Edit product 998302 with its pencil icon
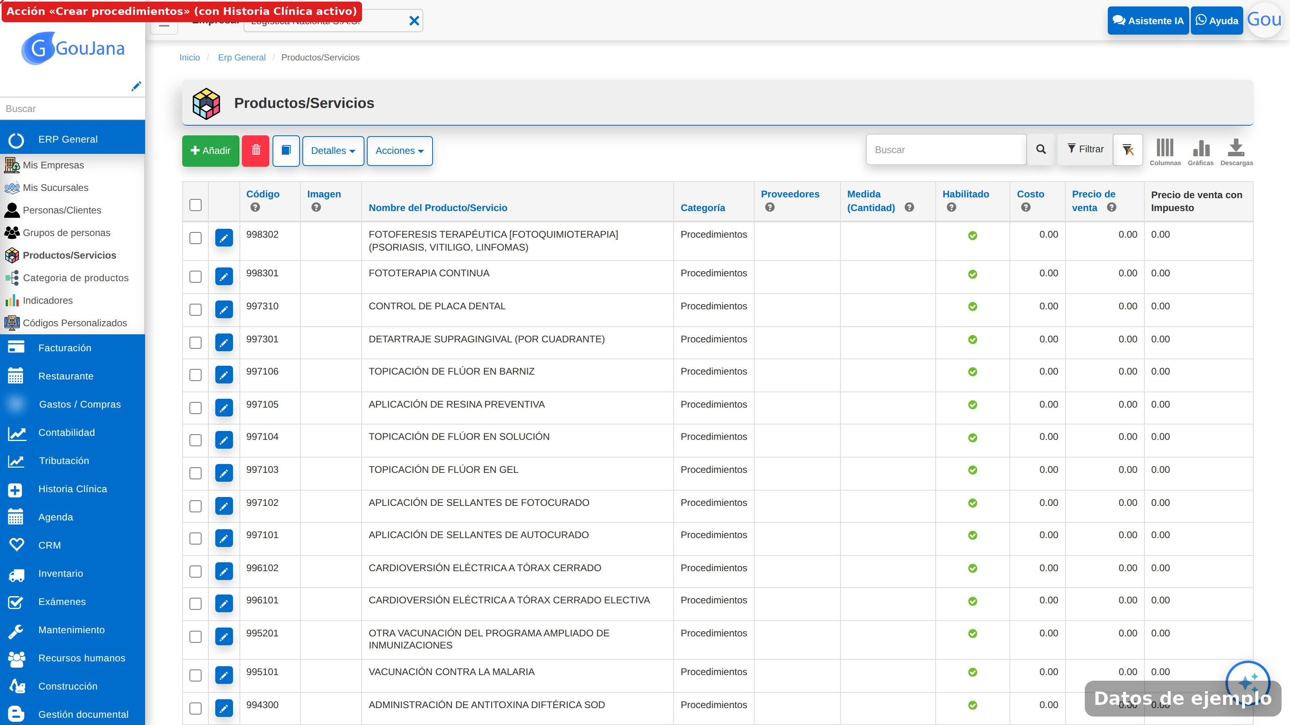The height and width of the screenshot is (725, 1290). [x=224, y=238]
